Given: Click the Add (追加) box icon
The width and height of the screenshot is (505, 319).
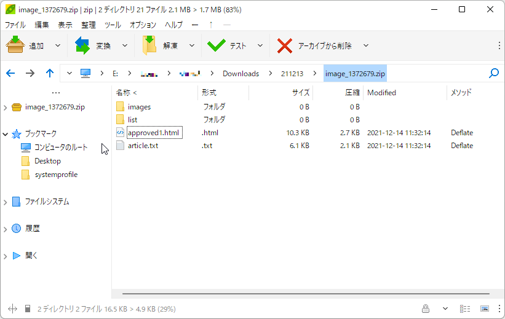Looking at the screenshot, I should (x=15, y=45).
